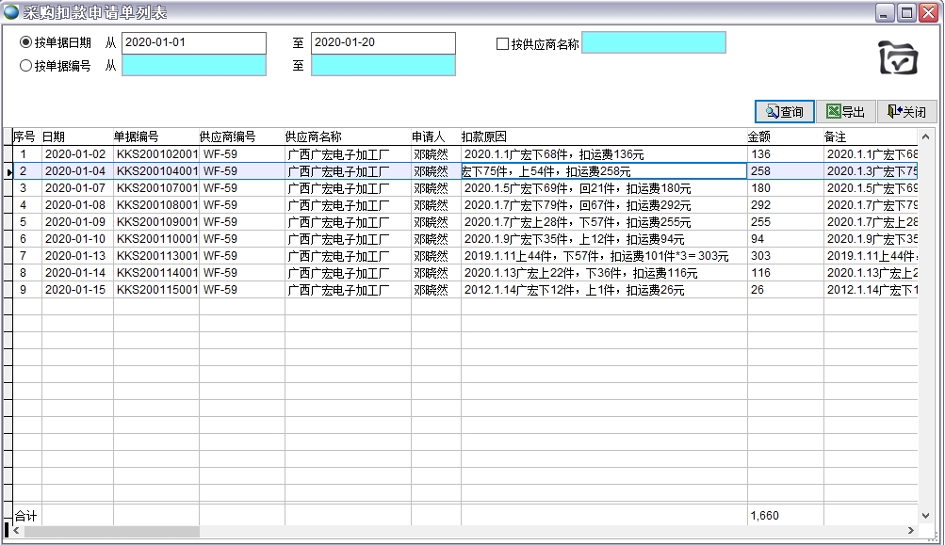
Task: Maximize the window using title bar button
Action: 905,12
